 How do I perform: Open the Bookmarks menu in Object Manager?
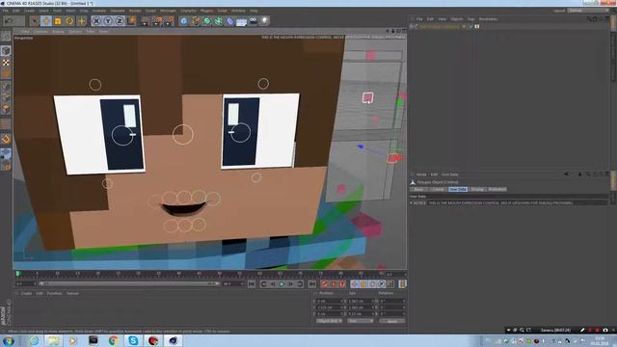pos(488,19)
